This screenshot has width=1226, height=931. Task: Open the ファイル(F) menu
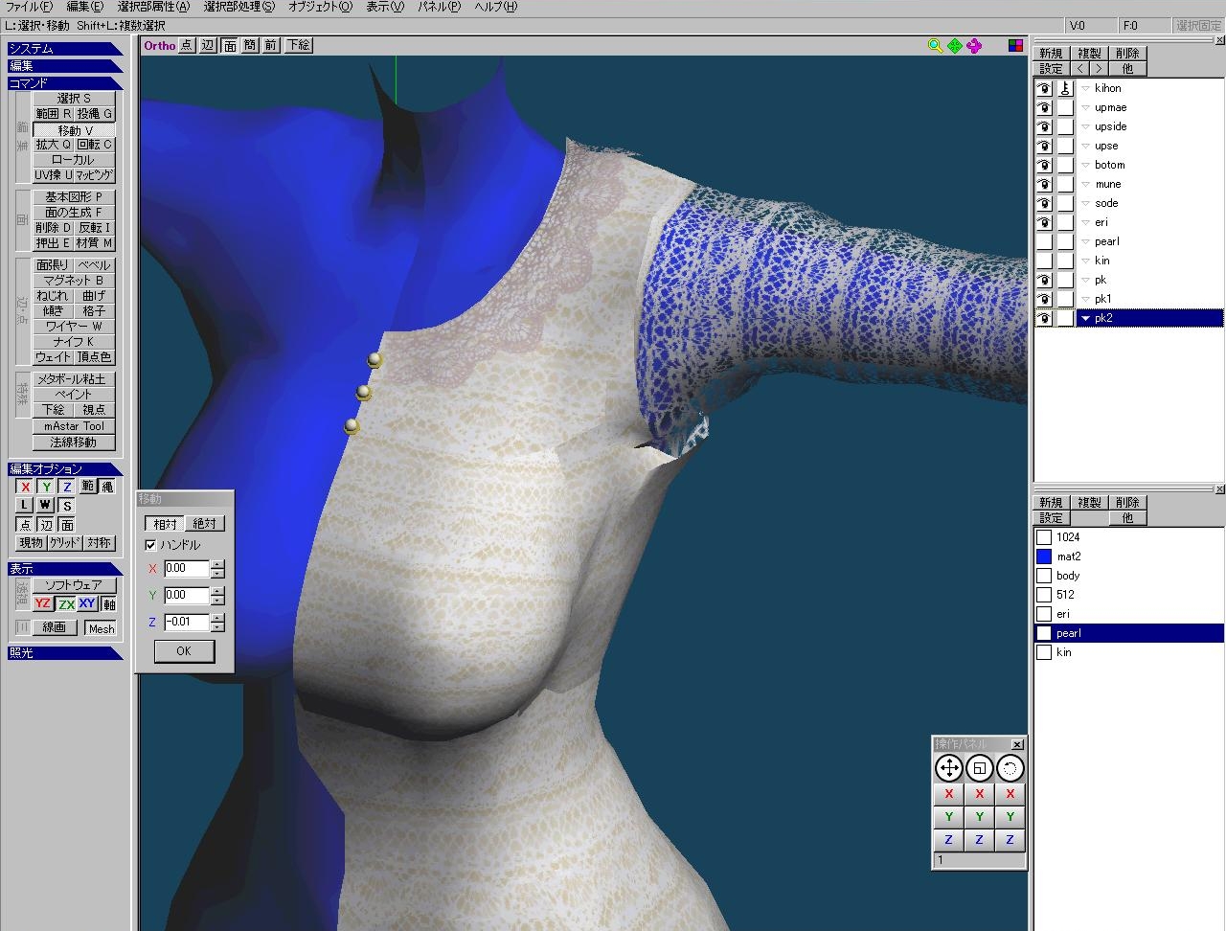(x=29, y=7)
